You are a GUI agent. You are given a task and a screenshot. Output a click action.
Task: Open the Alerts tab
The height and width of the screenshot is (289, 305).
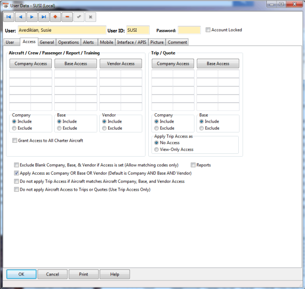[89, 42]
